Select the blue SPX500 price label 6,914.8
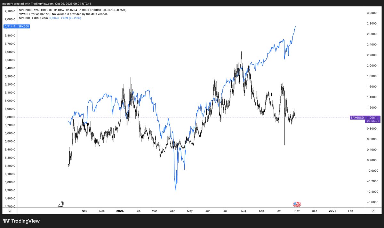This screenshot has height=228, width=384. [x=17, y=27]
